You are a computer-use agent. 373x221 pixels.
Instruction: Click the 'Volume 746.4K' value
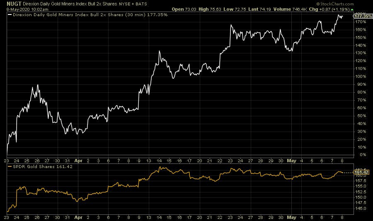(290, 9)
